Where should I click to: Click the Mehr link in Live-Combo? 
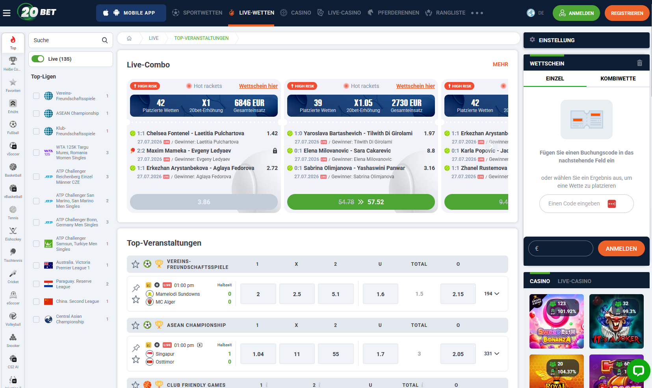(500, 64)
